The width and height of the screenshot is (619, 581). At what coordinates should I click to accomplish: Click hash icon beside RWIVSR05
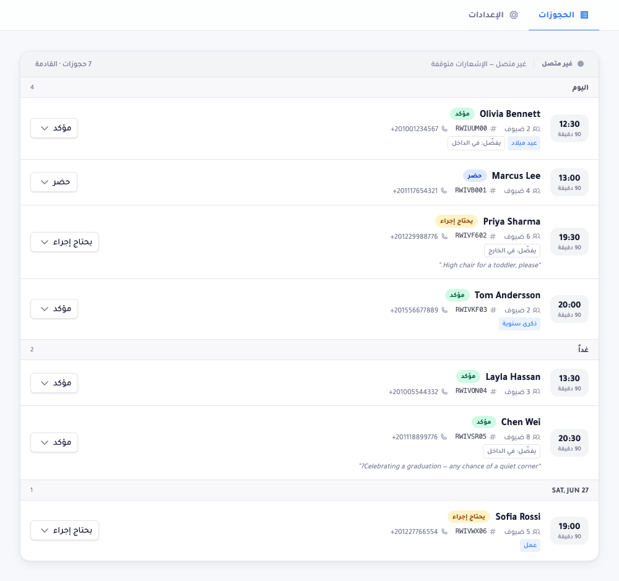tap(493, 437)
